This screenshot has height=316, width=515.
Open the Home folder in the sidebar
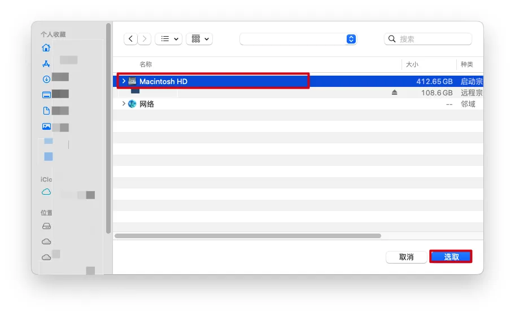(46, 47)
